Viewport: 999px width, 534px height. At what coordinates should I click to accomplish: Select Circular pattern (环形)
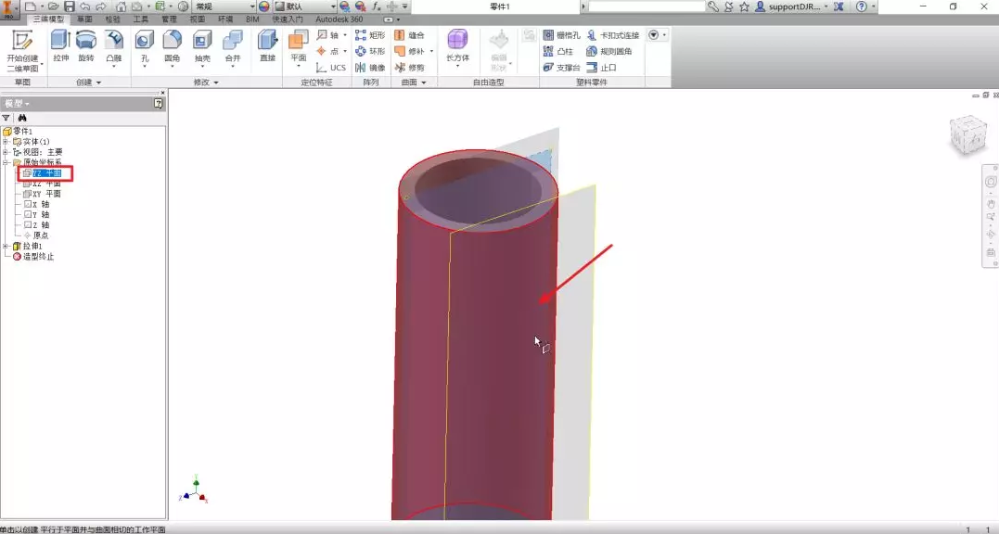tap(370, 51)
